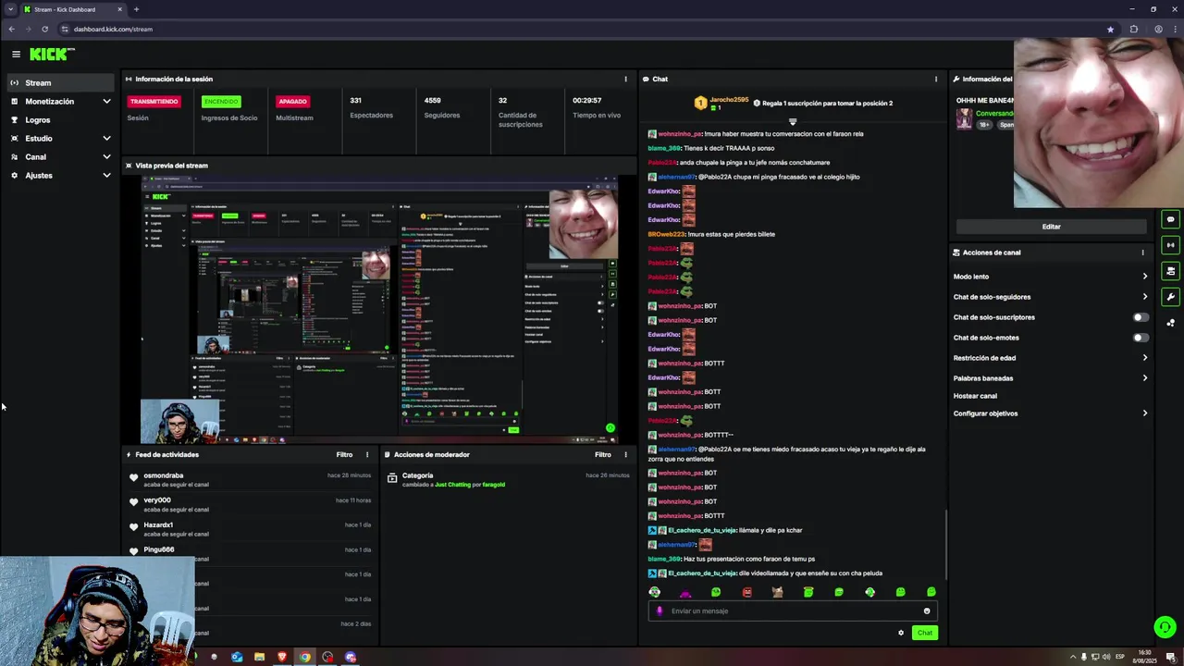Pick the last green emote in quick emote row
The image size is (1184, 666).
(931, 592)
